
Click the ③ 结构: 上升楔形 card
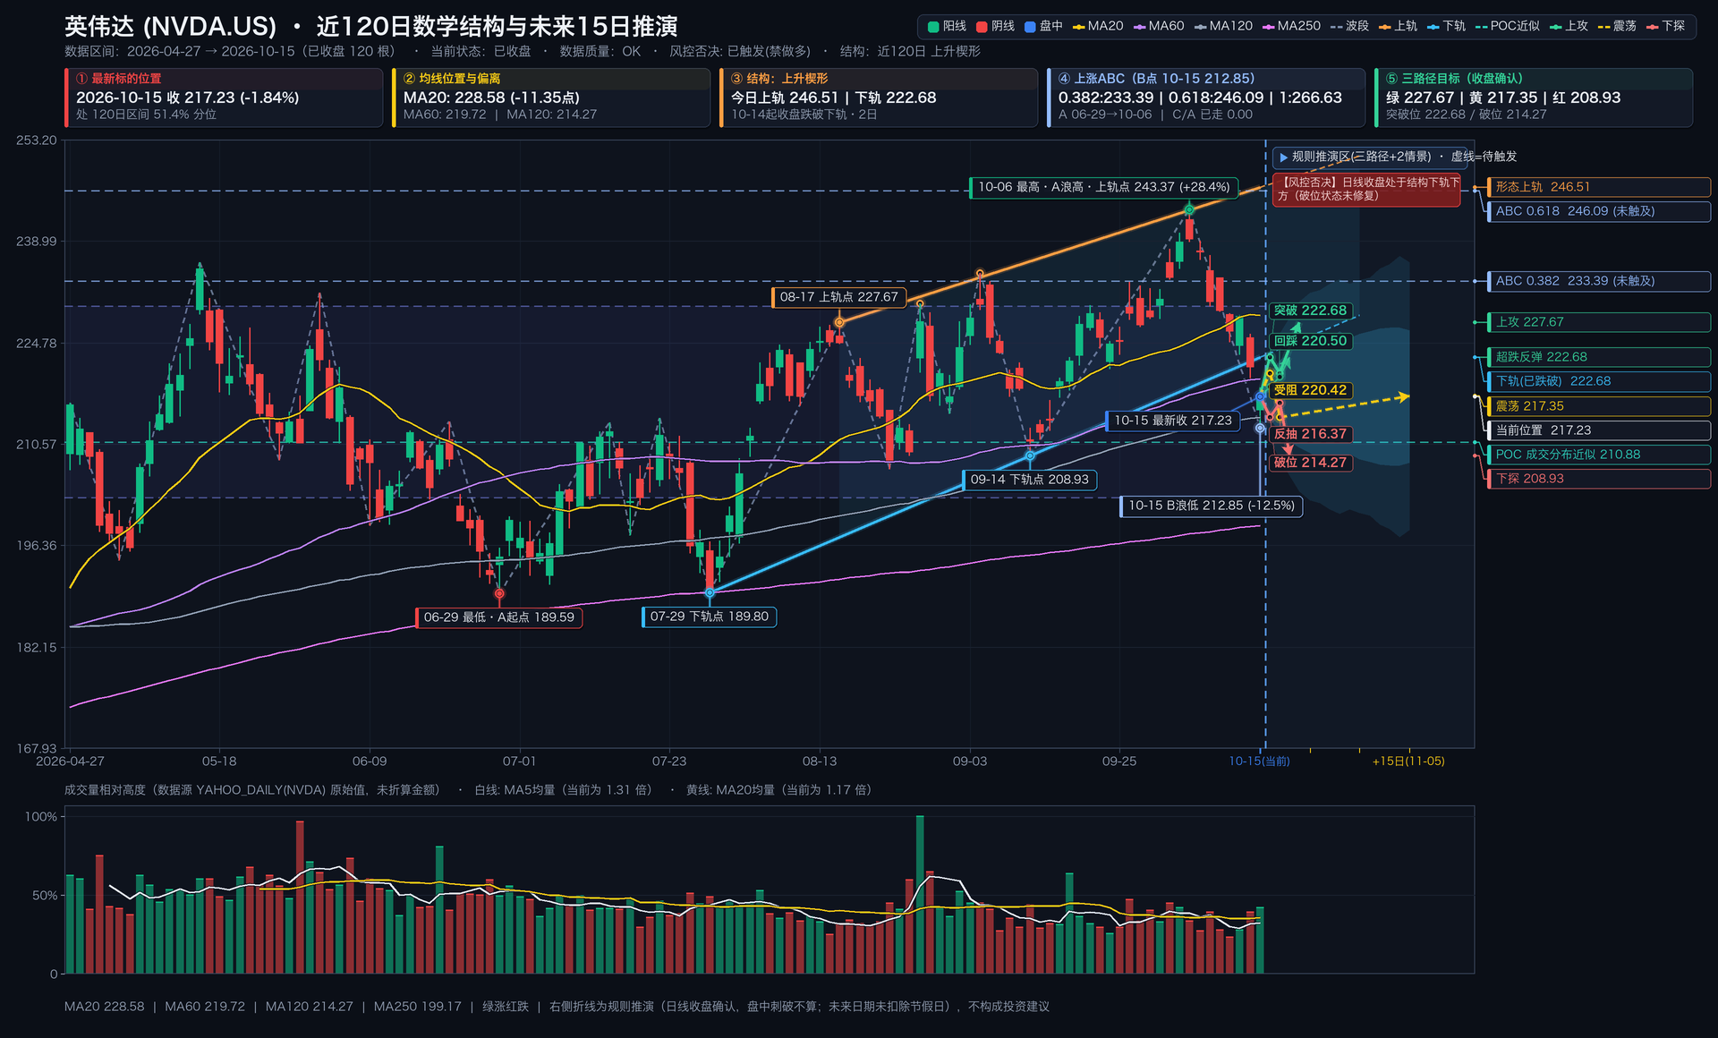(x=879, y=98)
